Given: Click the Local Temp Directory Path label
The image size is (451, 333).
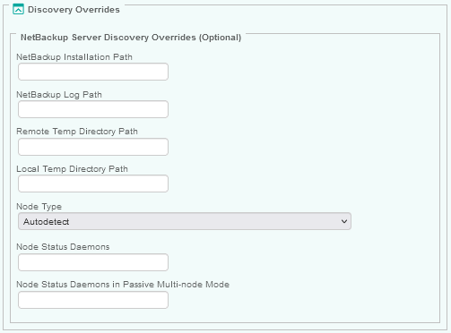Looking at the screenshot, I should 72,169.
